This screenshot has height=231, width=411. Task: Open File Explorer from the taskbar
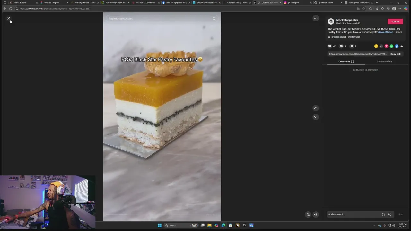(x=209, y=225)
